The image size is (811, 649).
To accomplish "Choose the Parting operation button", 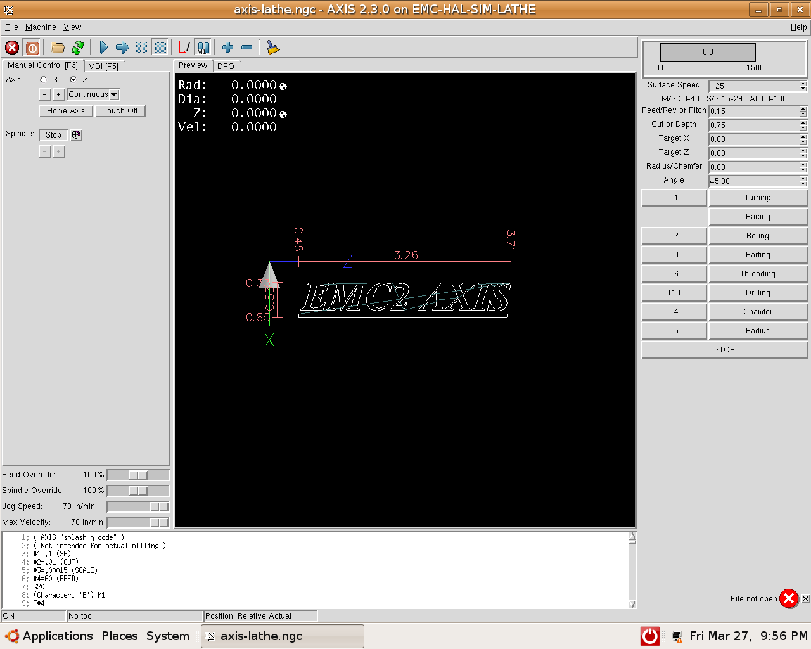I will point(758,255).
